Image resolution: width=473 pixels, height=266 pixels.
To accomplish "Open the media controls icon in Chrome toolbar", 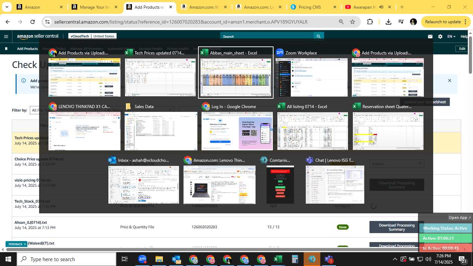I will (x=401, y=22).
